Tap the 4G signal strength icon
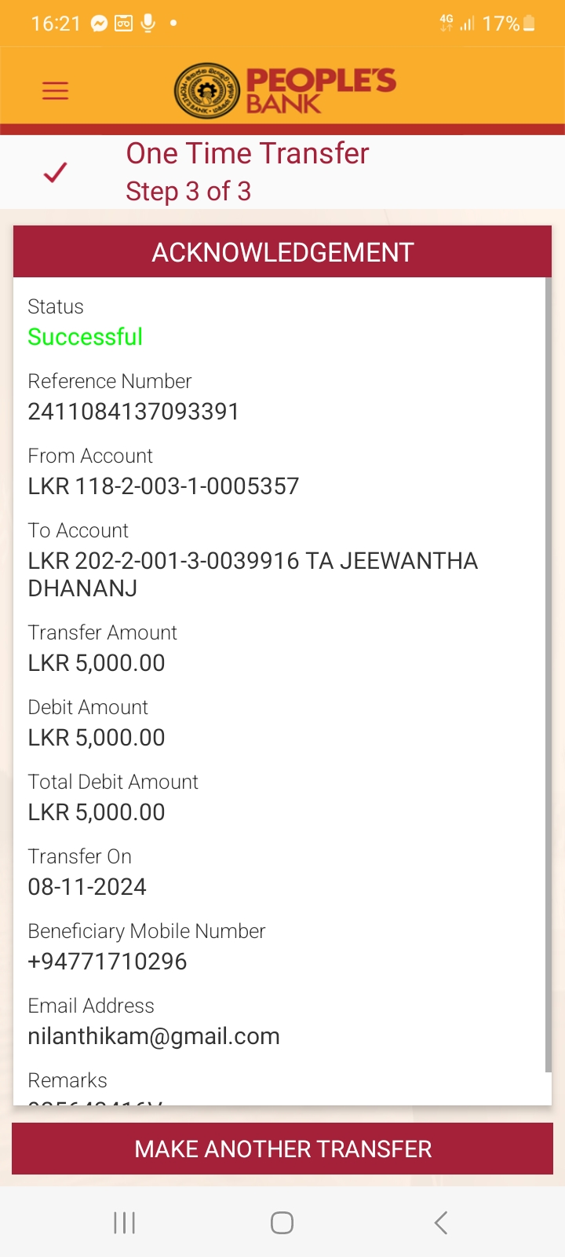This screenshot has height=1257, width=565. click(457, 24)
